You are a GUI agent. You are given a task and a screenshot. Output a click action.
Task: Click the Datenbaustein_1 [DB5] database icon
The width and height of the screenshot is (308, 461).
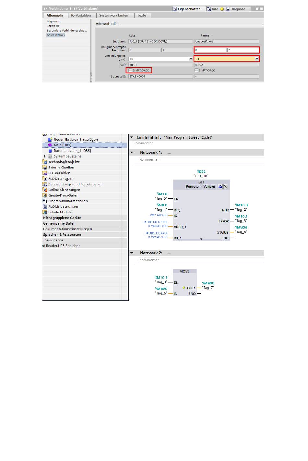(50, 151)
